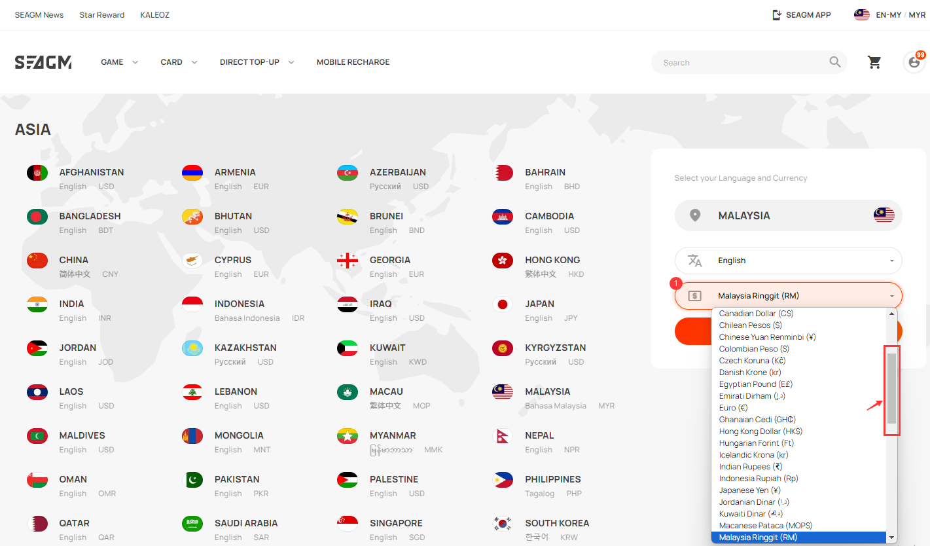The image size is (930, 546).
Task: Select the South Korea flag icon
Action: [503, 524]
